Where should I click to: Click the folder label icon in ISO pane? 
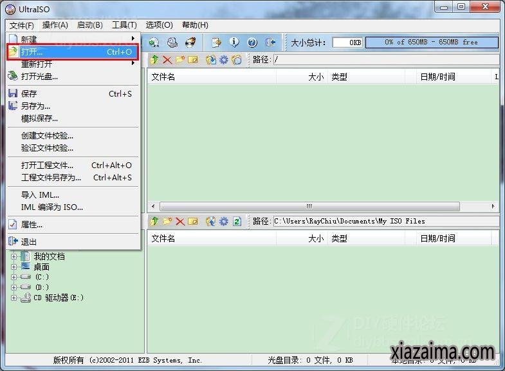pyautogui.click(x=236, y=60)
